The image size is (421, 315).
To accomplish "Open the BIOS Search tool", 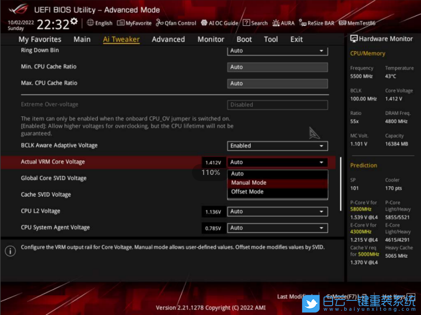I will click(x=255, y=23).
